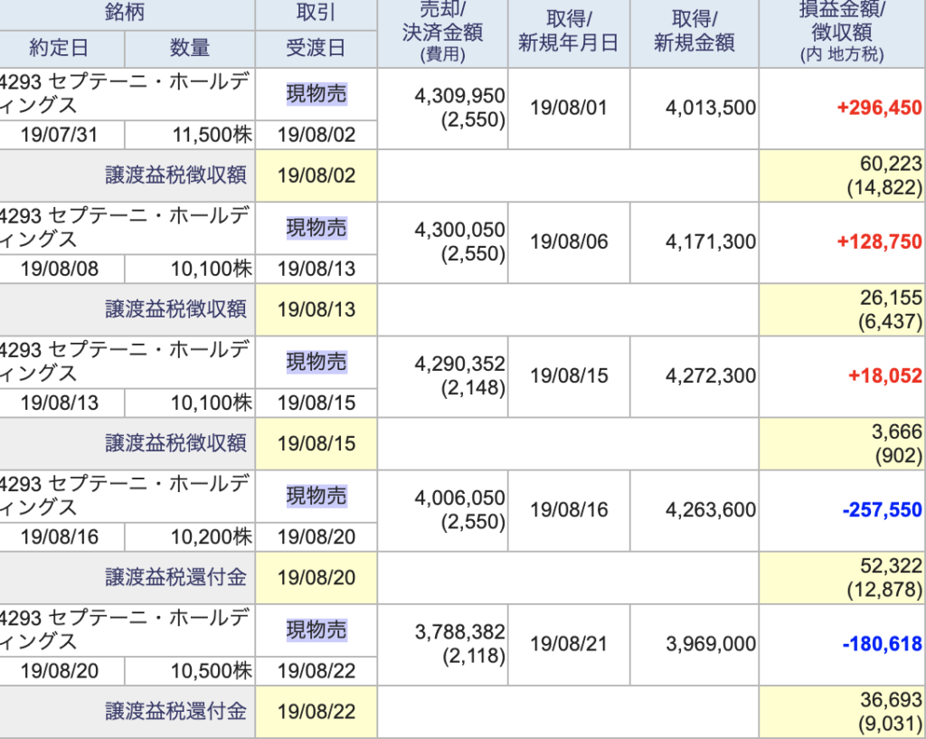Click the acquisition amount 4,263,600
This screenshot has height=739, width=926.
click(711, 510)
